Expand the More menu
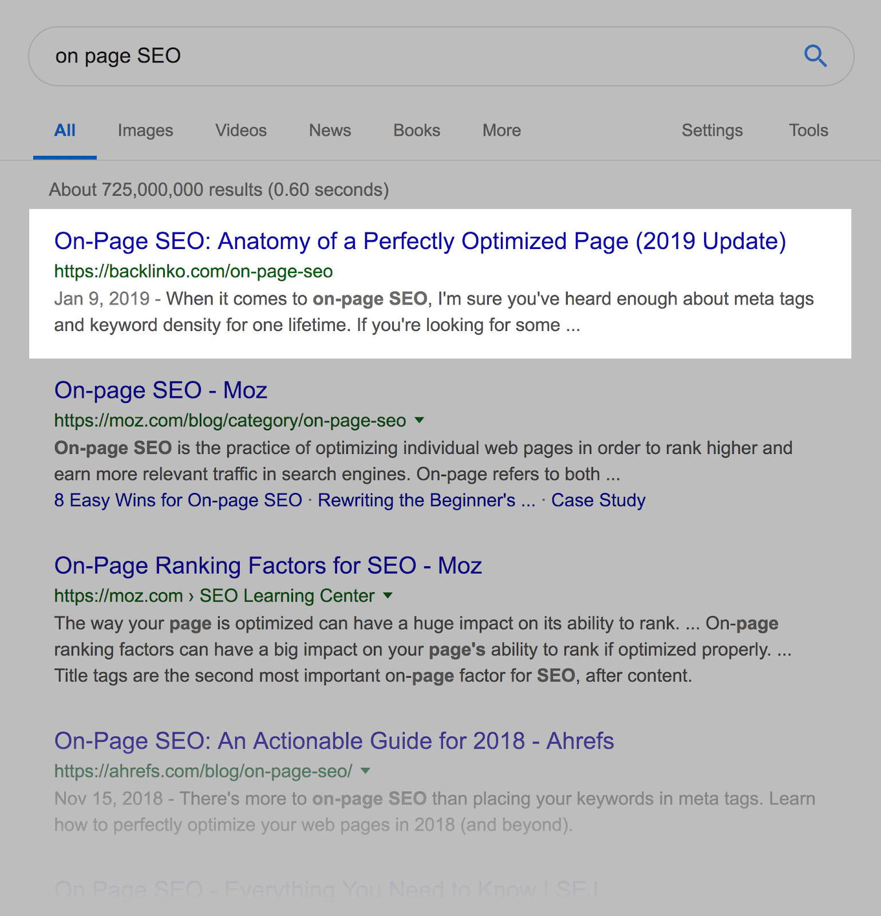The image size is (881, 916). click(502, 131)
